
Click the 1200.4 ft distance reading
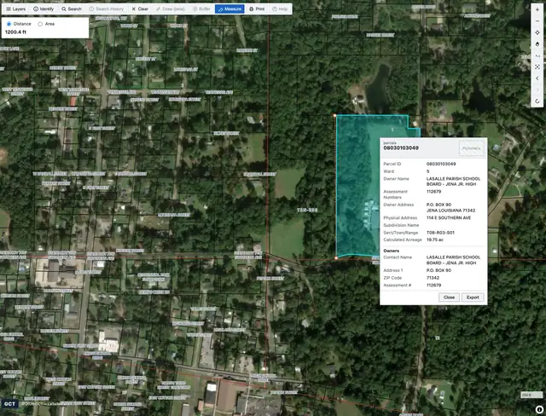[x=15, y=32]
